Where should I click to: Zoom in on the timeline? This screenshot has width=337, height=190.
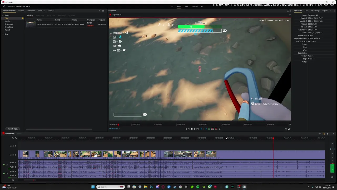coord(13,138)
